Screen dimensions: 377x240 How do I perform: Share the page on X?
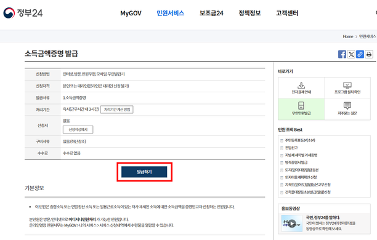click(351, 54)
